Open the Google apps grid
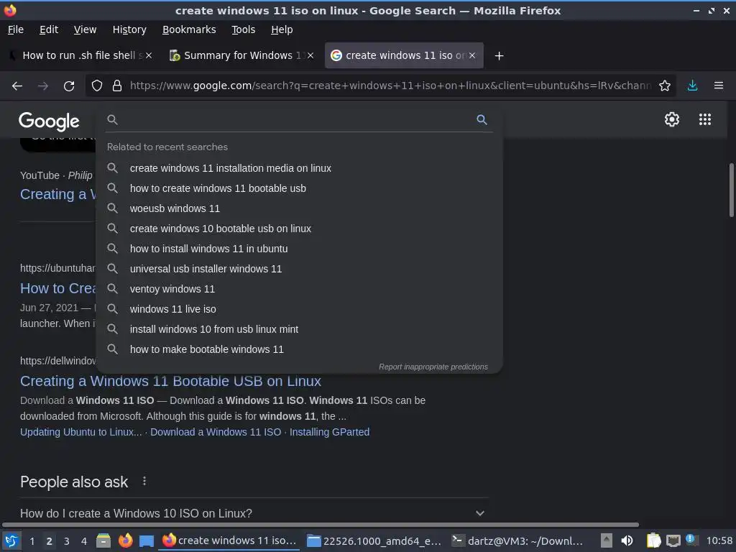Screen dimensions: 736x552 click(x=704, y=119)
